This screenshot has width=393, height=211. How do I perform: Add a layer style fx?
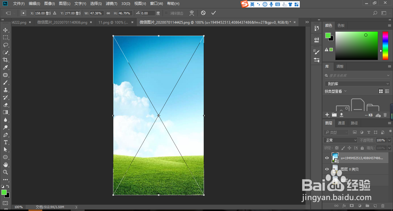[x=344, y=206]
